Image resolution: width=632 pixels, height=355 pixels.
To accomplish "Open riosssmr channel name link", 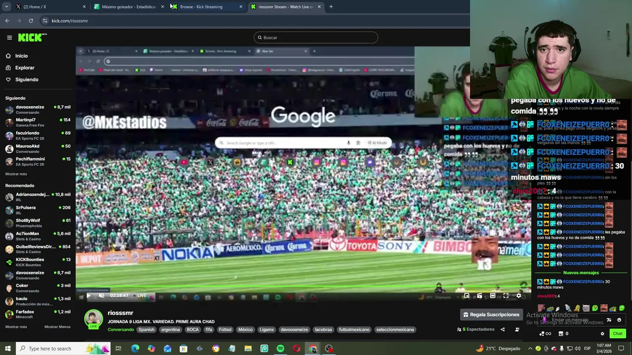I will [x=120, y=313].
